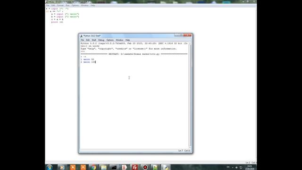The height and width of the screenshot is (170, 302).
Task: Open Window menu in Python Shell window
Action: pyautogui.click(x=119, y=40)
